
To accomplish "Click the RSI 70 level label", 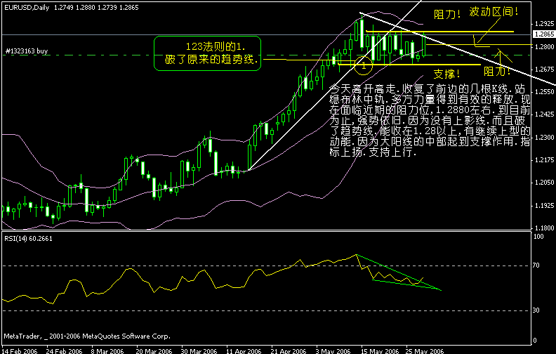I will (536, 265).
